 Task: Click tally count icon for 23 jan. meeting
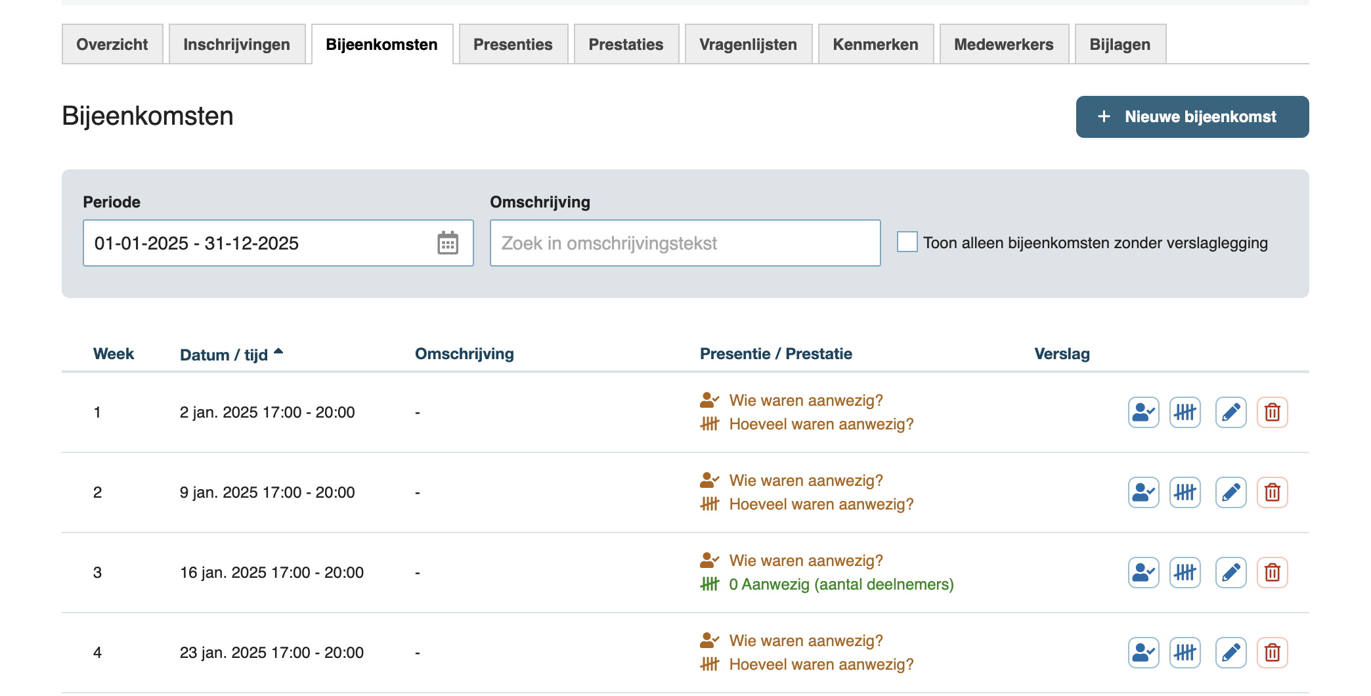click(x=1185, y=653)
